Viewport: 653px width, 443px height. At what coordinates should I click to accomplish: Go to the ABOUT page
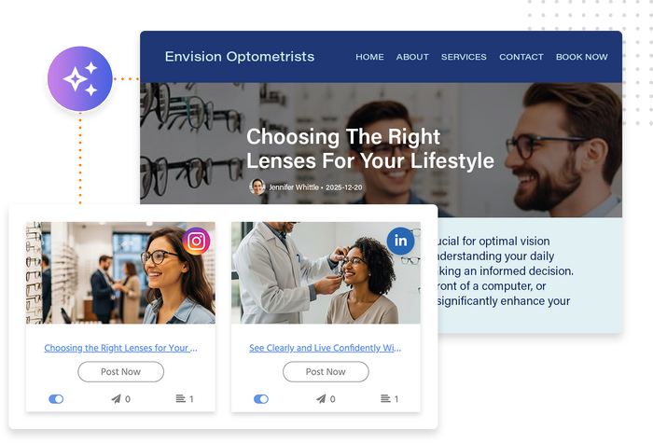(412, 57)
